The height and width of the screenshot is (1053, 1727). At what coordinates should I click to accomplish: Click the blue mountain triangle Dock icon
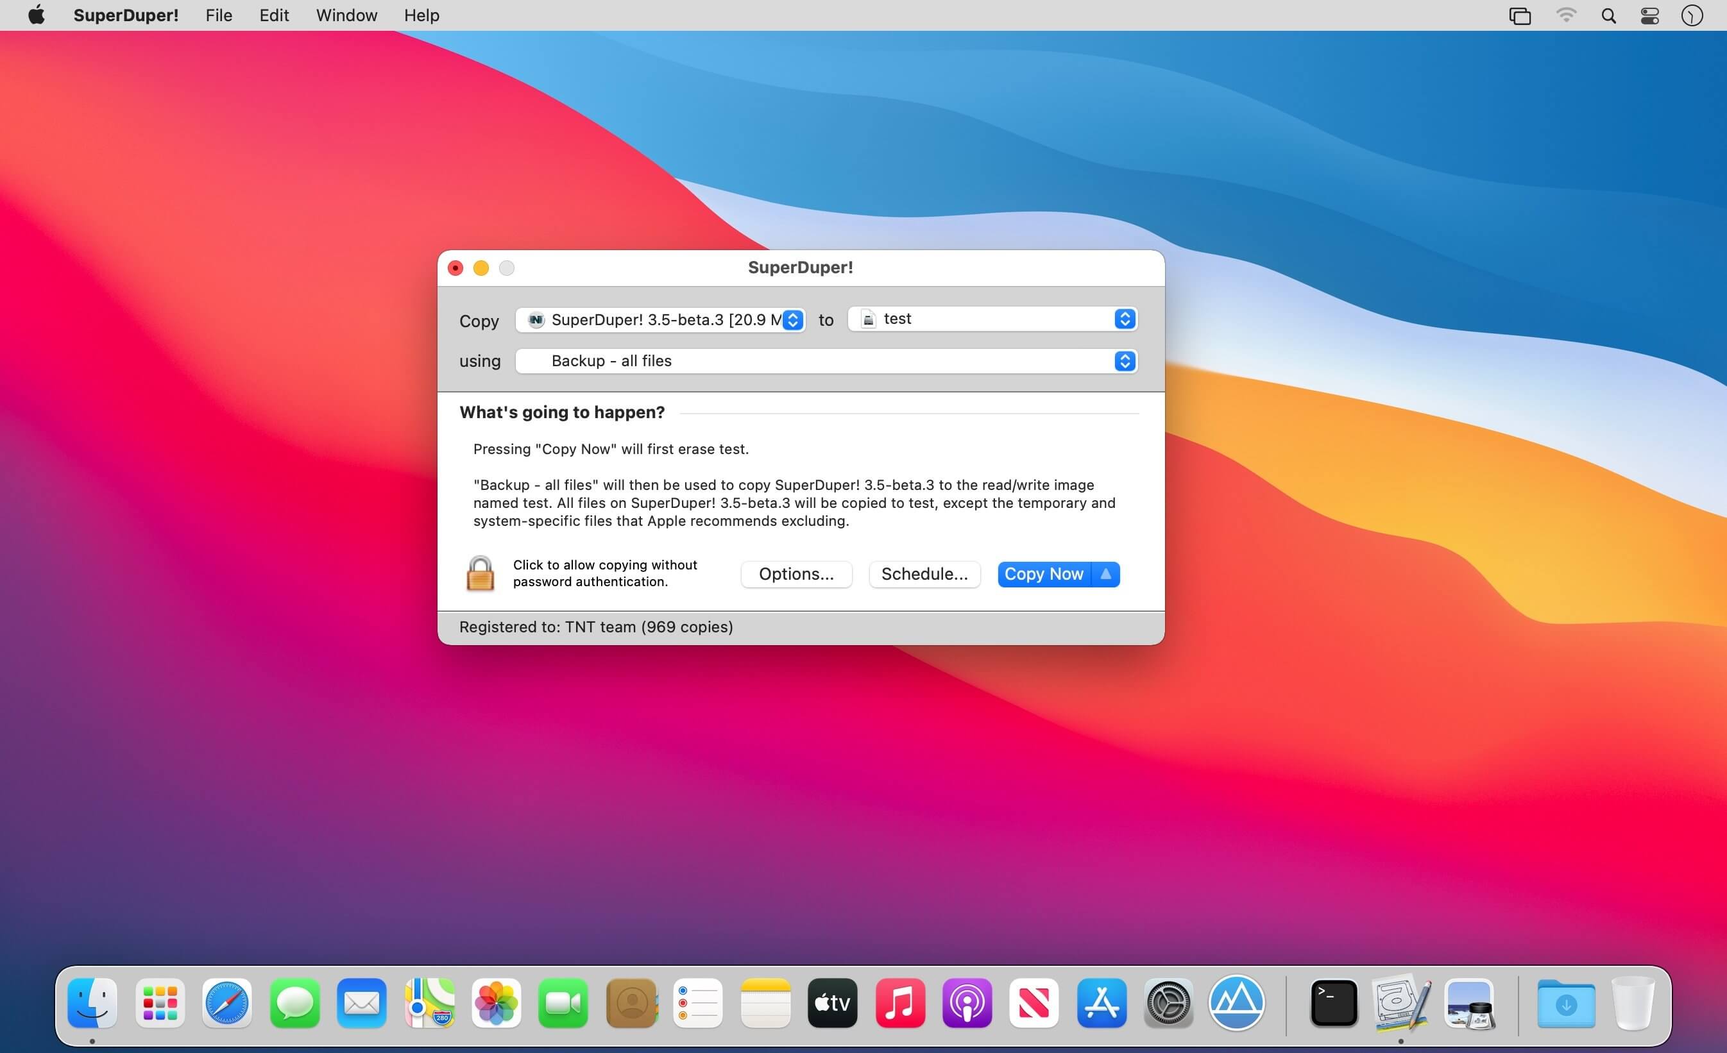pyautogui.click(x=1236, y=1003)
